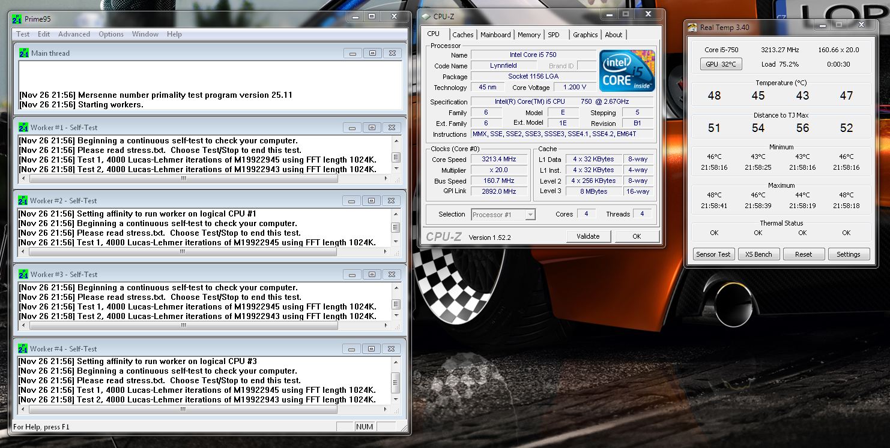Open the Edit menu in Prime95
The width and height of the screenshot is (890, 448).
pyautogui.click(x=44, y=34)
